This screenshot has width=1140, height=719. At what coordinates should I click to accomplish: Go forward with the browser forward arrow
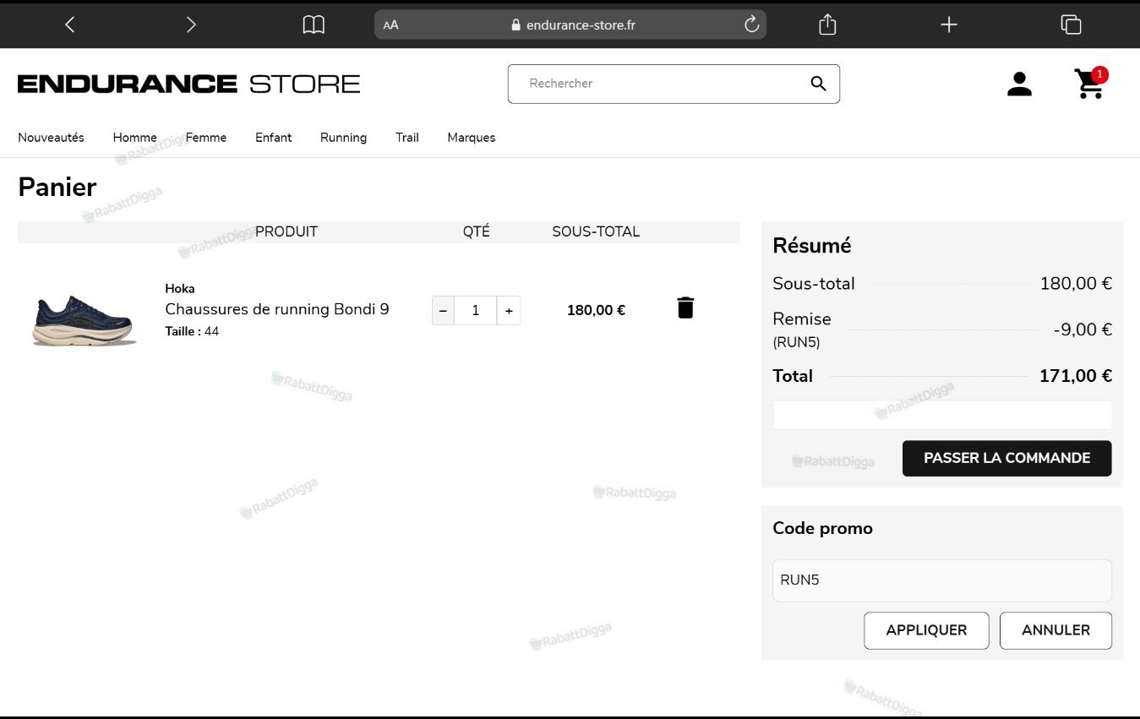(x=191, y=25)
